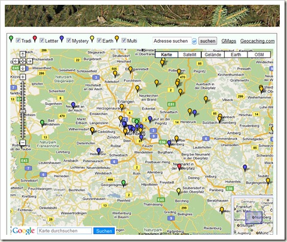The image size is (287, 242).
Task: Click the Adresse suchen input field
Action: [172, 41]
